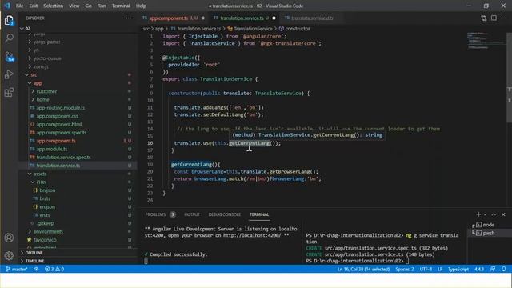Screen dimensions: 512x288
Task: Open Source Control view in activity bar
Action: pos(9,57)
